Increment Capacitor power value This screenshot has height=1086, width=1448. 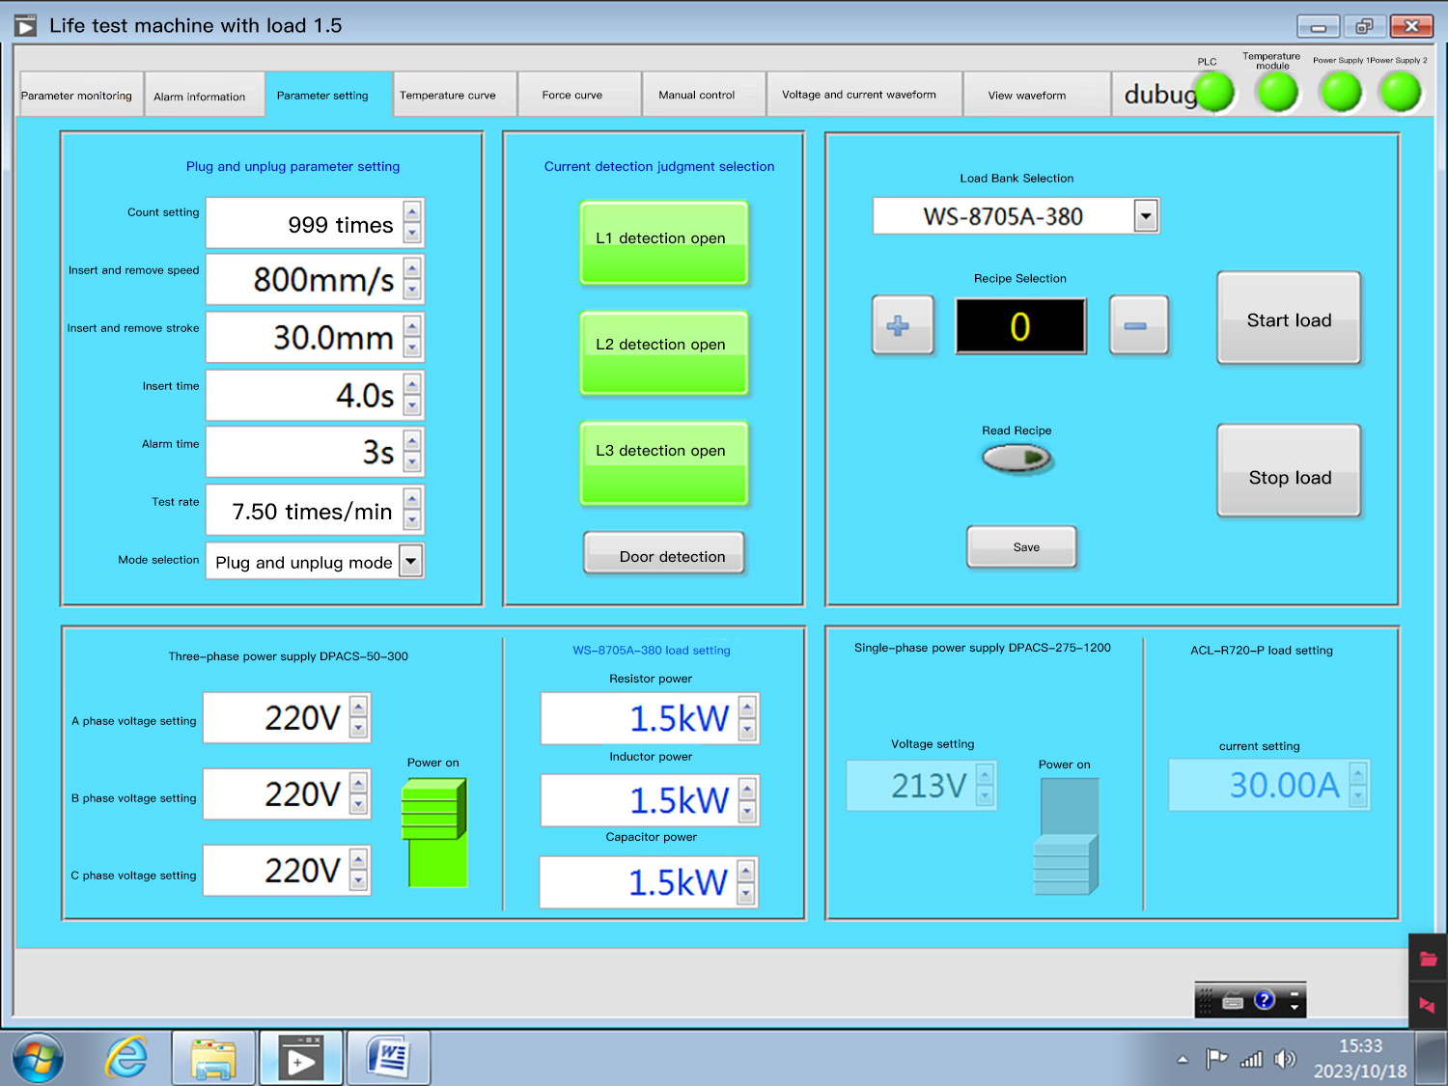tap(746, 872)
